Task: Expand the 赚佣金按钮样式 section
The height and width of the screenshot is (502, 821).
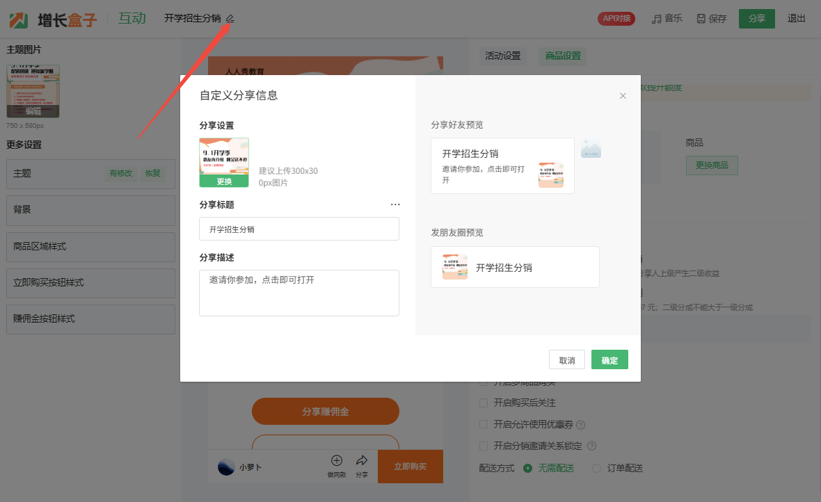Action: [90, 319]
